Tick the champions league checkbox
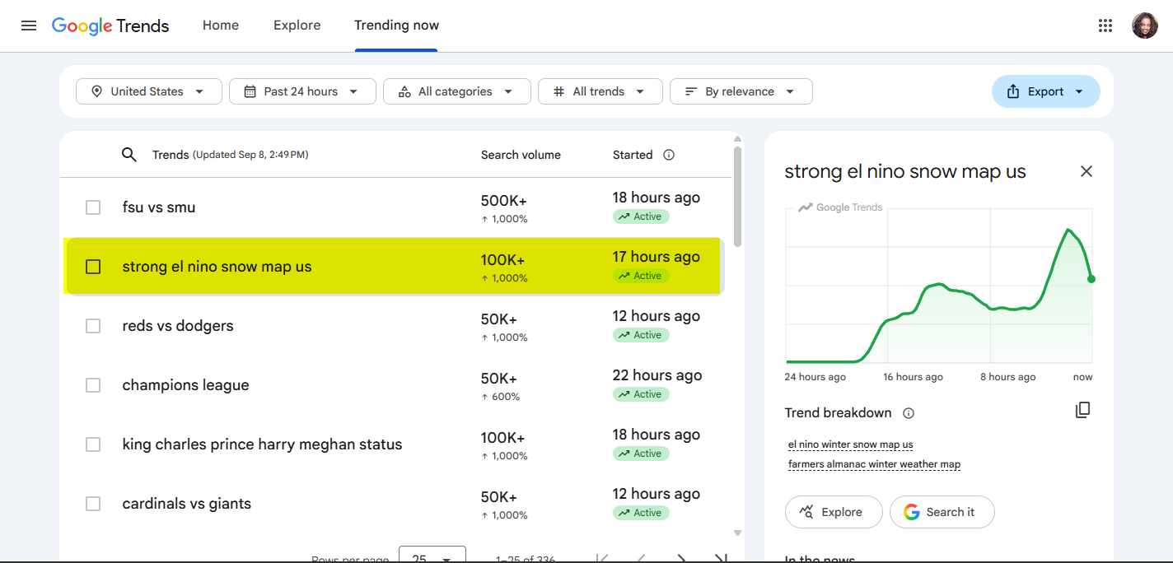 93,385
